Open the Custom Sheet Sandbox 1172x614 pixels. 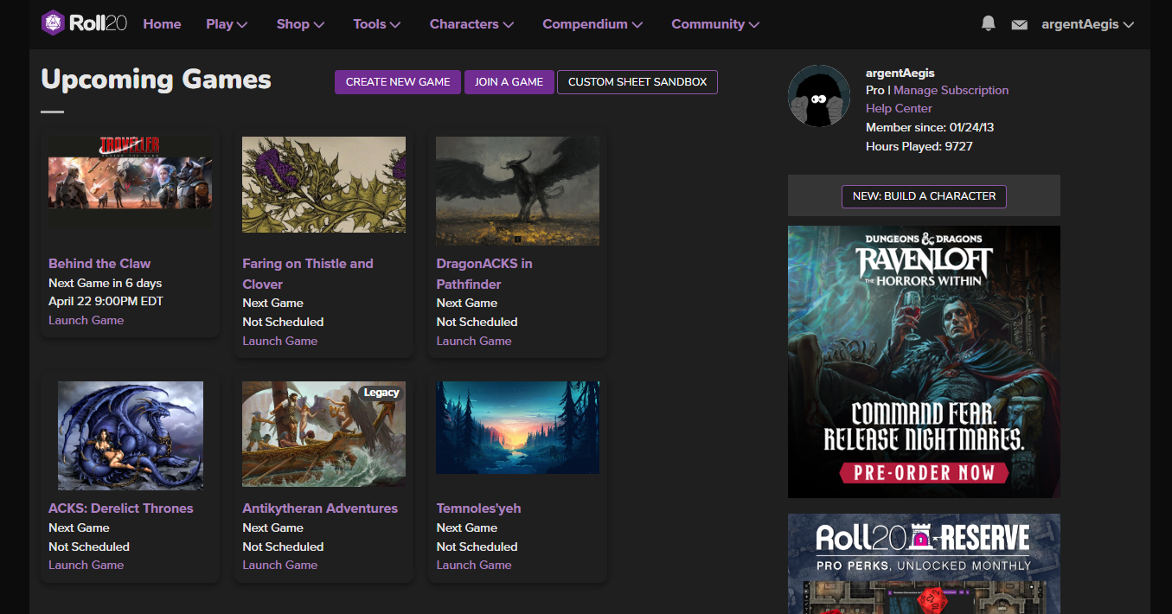point(637,82)
